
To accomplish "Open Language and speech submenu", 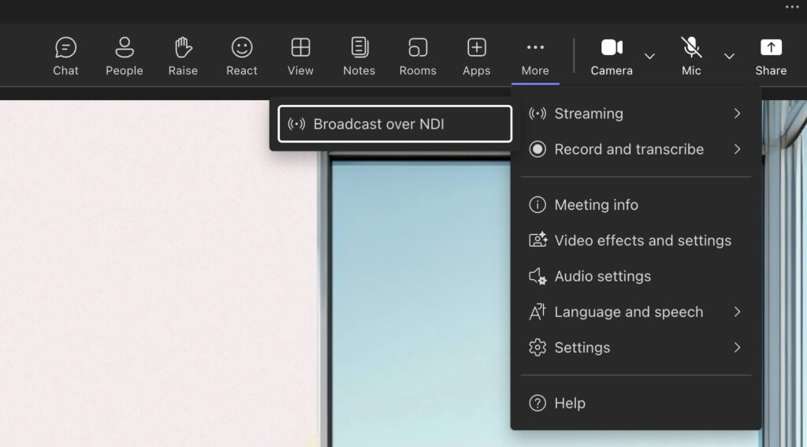I will click(x=636, y=312).
